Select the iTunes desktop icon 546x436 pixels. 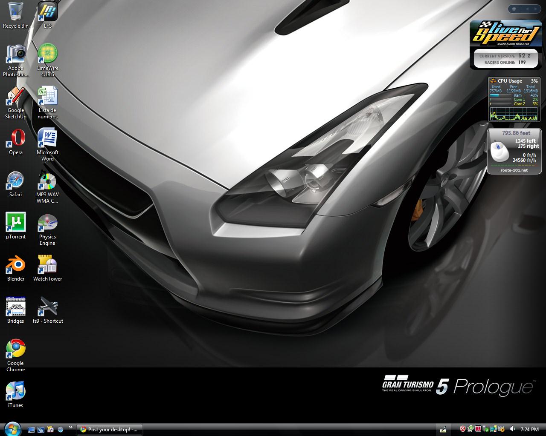(16, 395)
